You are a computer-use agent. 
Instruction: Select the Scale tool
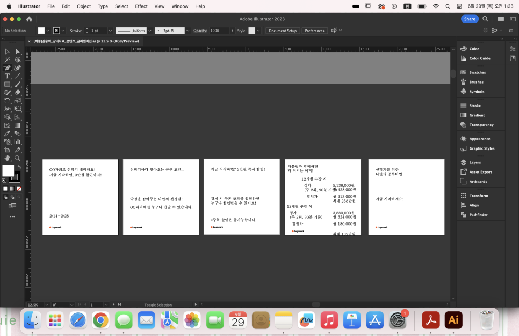pyautogui.click(x=18, y=101)
